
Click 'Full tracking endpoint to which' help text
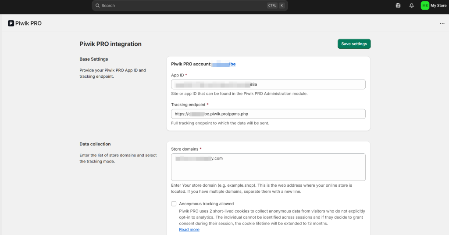click(220, 123)
